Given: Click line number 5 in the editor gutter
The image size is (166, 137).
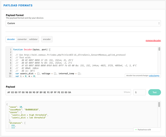Looking at the screenshot, I should point(11,60).
